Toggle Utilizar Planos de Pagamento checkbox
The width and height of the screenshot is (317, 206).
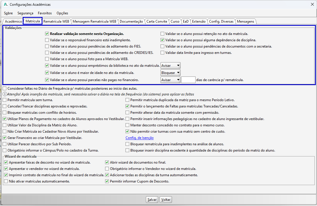(4, 119)
